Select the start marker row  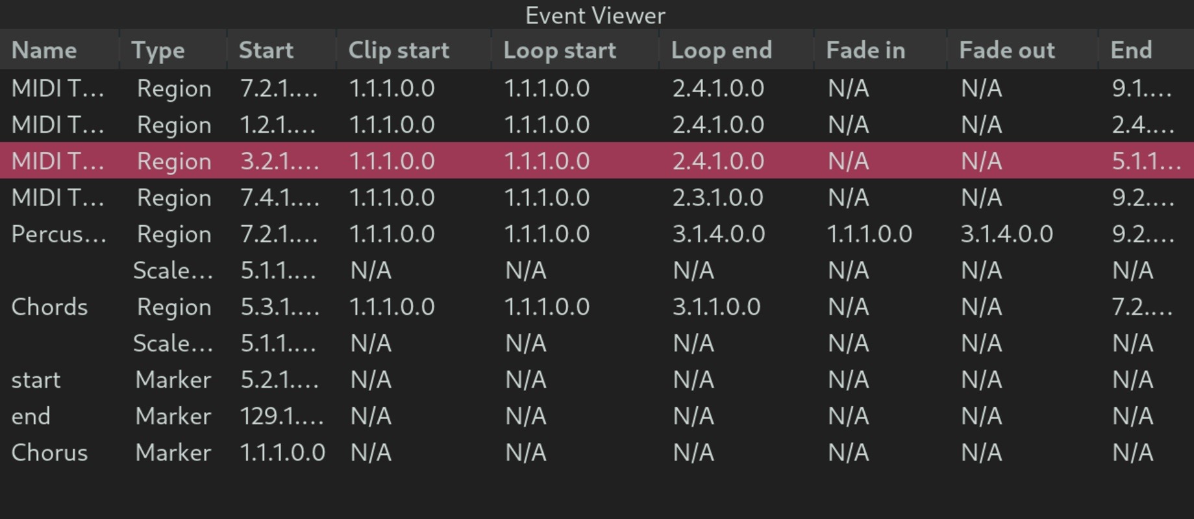597,380
